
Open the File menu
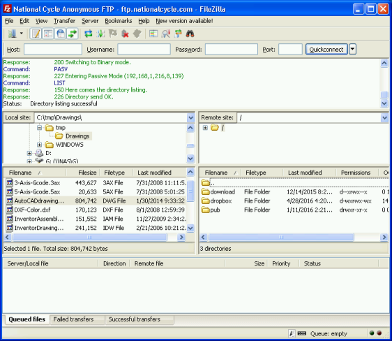click(9, 21)
